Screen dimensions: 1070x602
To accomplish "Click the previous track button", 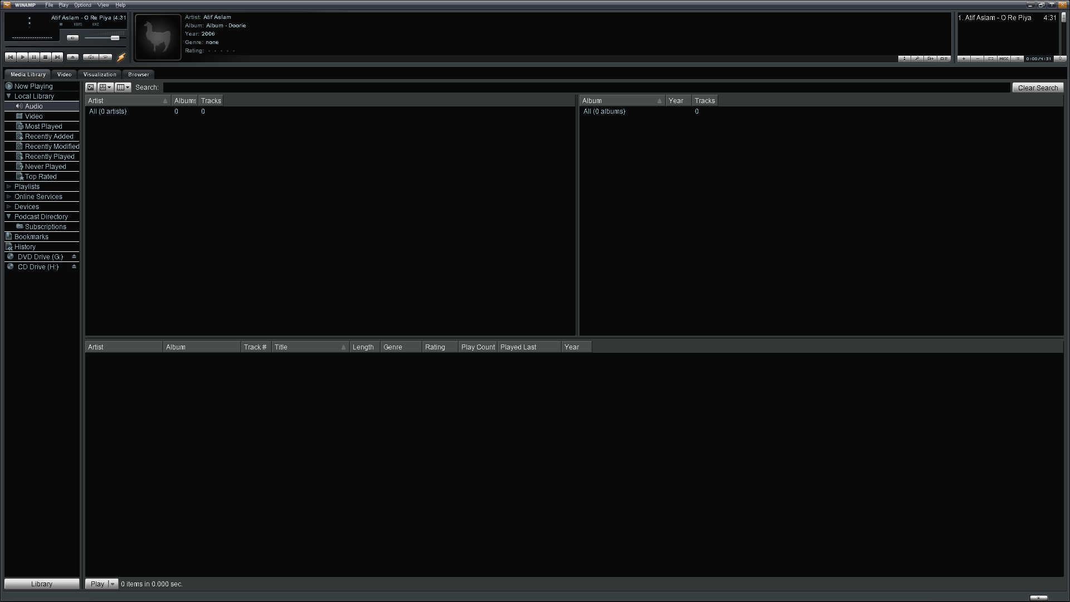I will (x=10, y=57).
